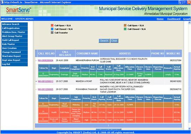Collapse the row for call dated 28 AUG 2008
The width and height of the screenshot is (191, 134).
(x=36, y=60)
